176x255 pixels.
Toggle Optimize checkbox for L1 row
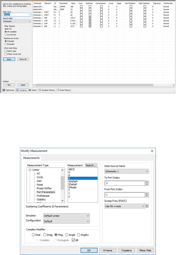[x=90, y=26]
